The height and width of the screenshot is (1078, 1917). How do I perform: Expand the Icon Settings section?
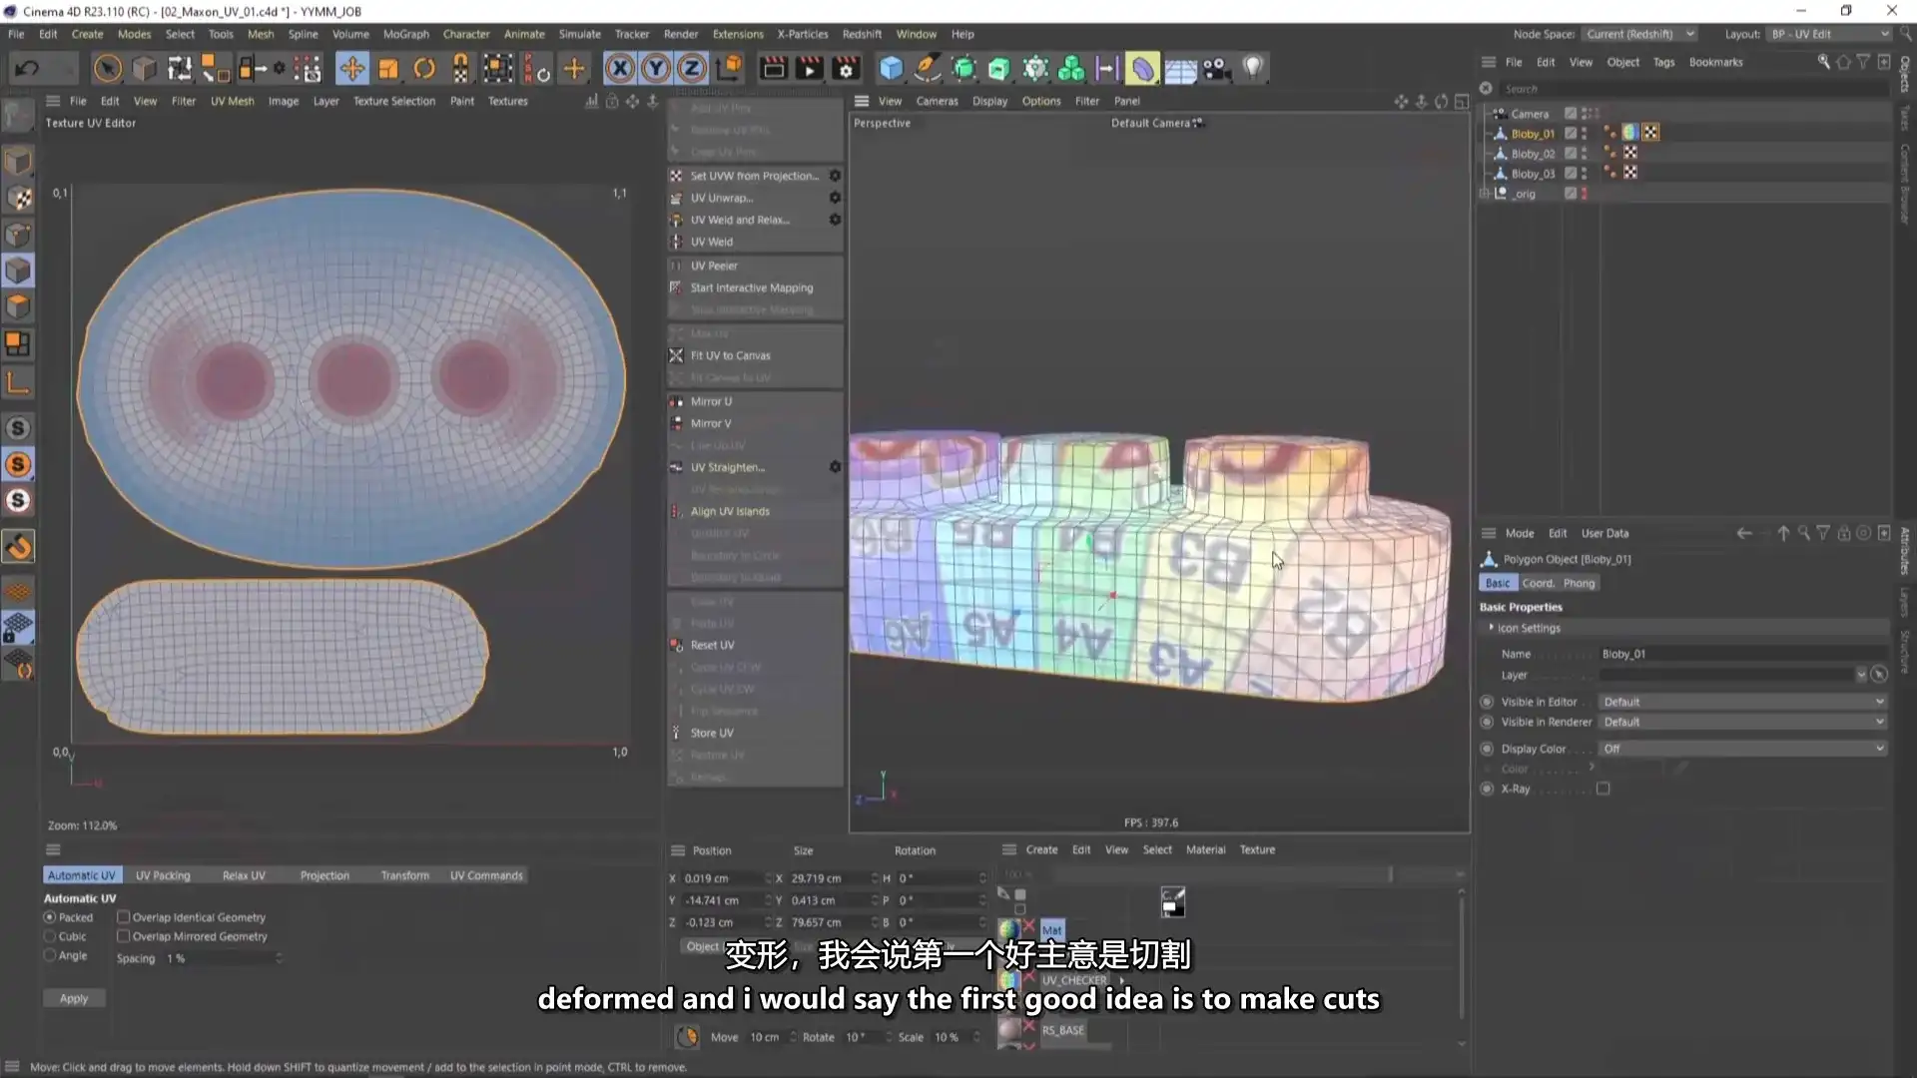point(1492,628)
